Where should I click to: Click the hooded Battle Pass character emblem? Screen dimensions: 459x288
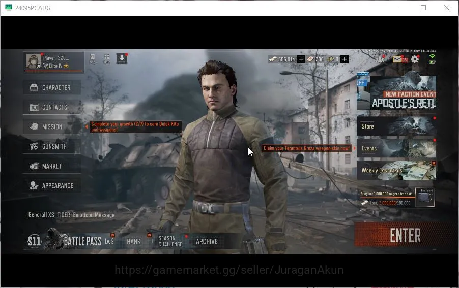tap(54, 239)
